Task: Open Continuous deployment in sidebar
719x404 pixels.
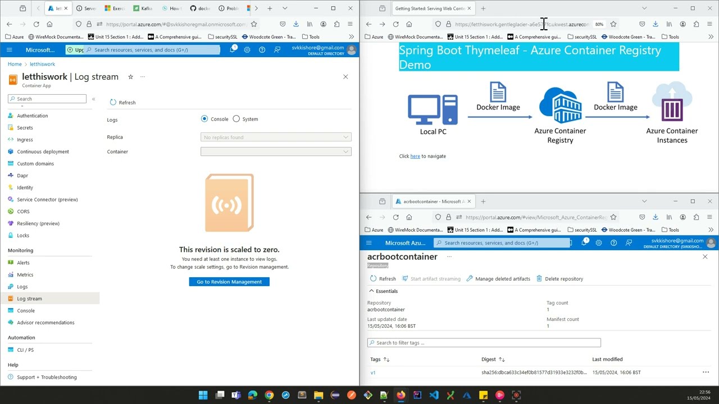Action: coord(43,151)
